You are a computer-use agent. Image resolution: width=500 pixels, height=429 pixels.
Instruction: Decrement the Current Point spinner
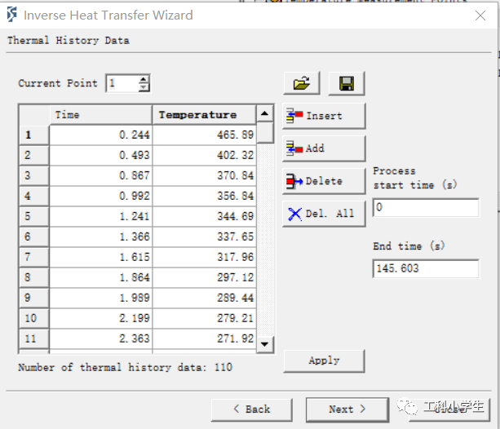coord(144,87)
